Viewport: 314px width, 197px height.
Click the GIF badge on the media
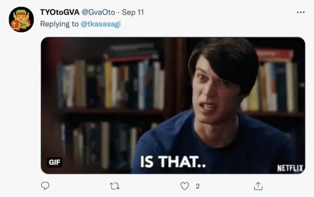(x=54, y=162)
